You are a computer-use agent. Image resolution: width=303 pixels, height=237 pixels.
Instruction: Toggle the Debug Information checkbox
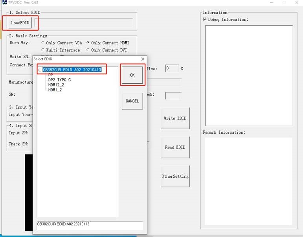[205, 19]
